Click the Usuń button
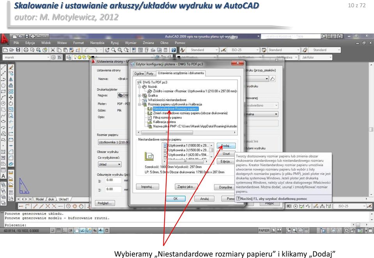Image resolution: width=374 pixels, height=258 pixels. [x=226, y=154]
